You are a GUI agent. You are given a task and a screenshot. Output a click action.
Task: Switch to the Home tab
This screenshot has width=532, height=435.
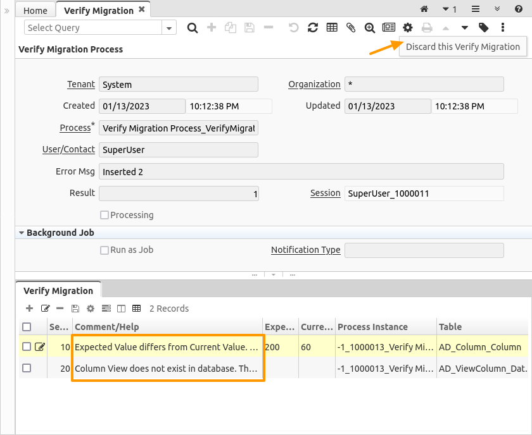[x=35, y=10]
